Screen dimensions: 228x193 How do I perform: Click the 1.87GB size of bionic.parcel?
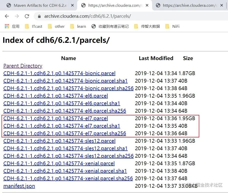click(x=187, y=73)
